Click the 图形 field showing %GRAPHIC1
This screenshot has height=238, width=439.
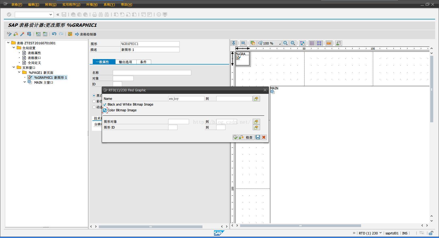150,44
